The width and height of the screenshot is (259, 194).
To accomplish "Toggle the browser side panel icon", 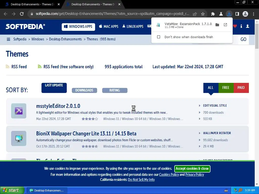I will coord(237,14).
